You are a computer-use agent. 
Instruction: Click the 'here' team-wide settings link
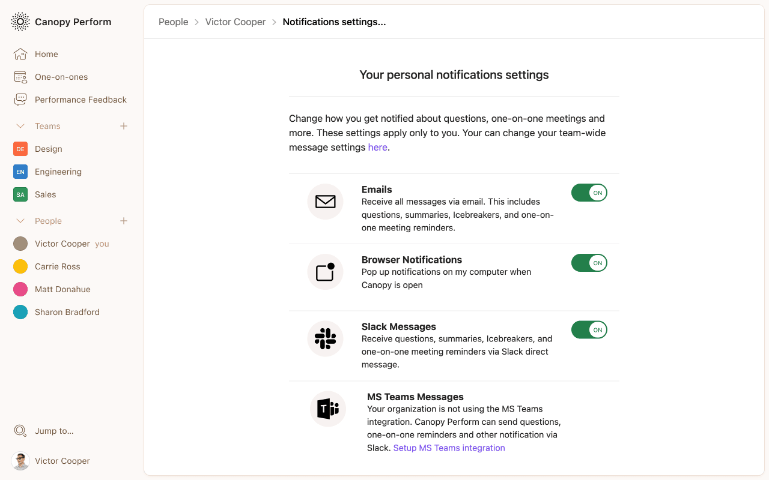(x=377, y=147)
